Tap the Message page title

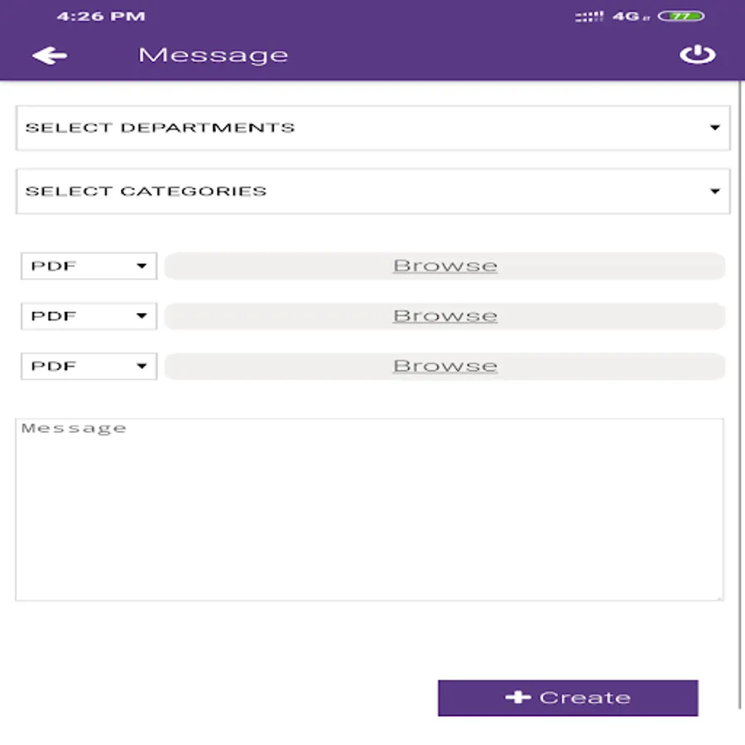click(213, 55)
